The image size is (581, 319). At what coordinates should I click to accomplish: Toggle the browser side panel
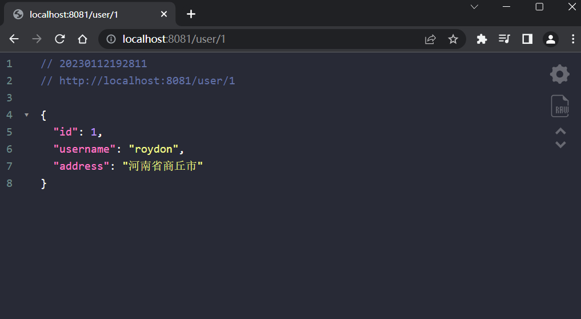527,39
